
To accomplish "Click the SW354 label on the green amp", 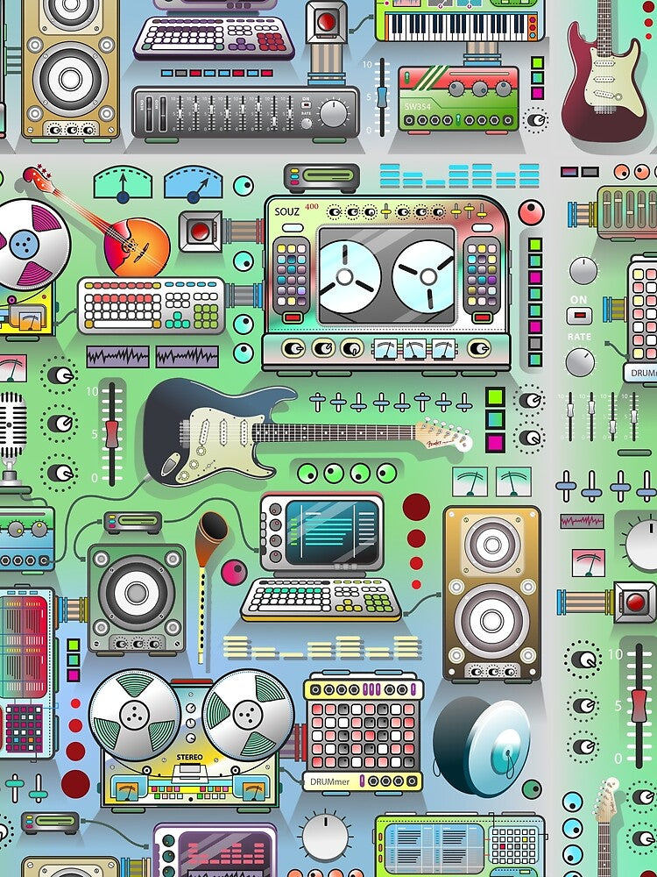I will click(419, 106).
